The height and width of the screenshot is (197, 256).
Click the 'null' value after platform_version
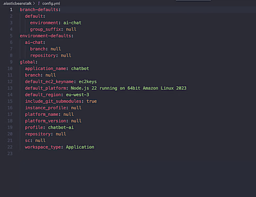76,121
